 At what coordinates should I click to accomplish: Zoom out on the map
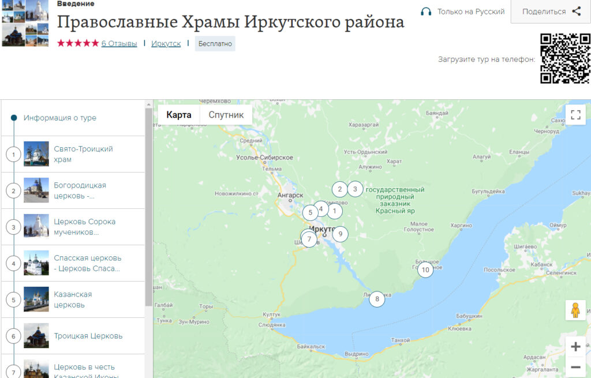click(x=575, y=367)
